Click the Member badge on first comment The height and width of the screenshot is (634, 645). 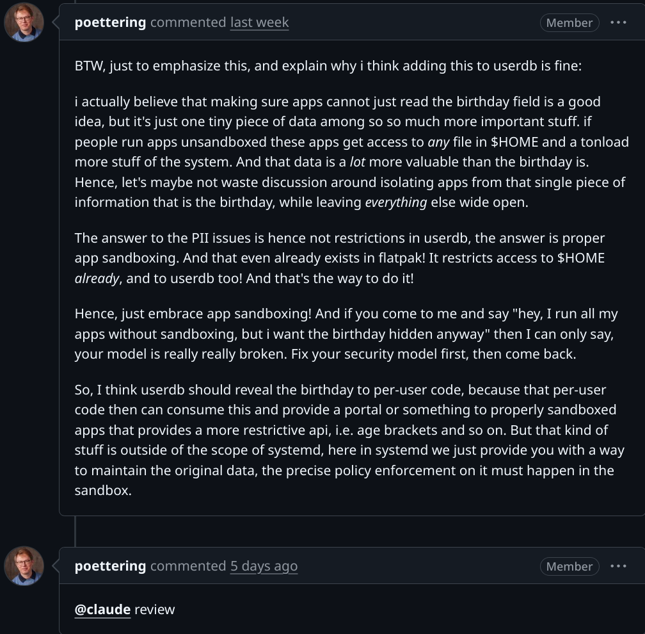pos(569,23)
